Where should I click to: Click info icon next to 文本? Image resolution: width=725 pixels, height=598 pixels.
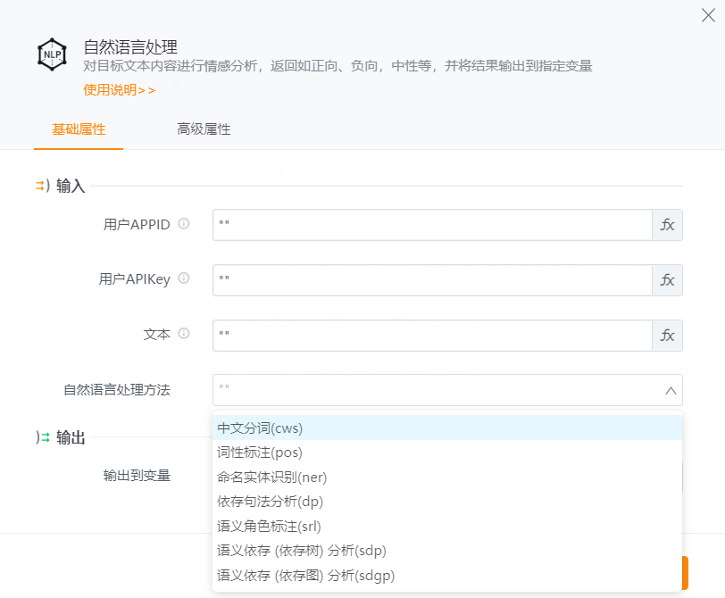tap(184, 334)
